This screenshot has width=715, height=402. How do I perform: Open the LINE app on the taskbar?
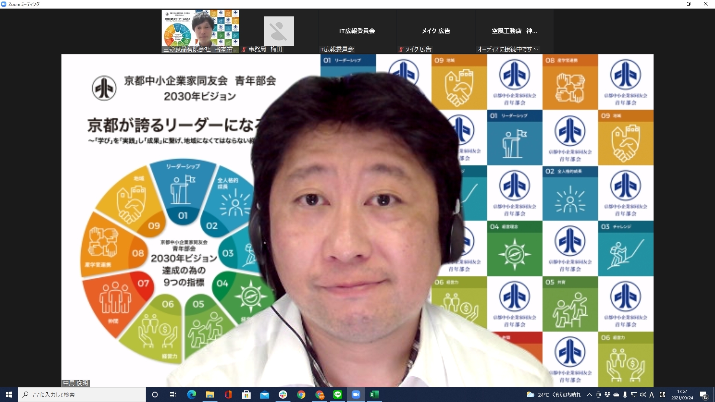click(x=338, y=395)
